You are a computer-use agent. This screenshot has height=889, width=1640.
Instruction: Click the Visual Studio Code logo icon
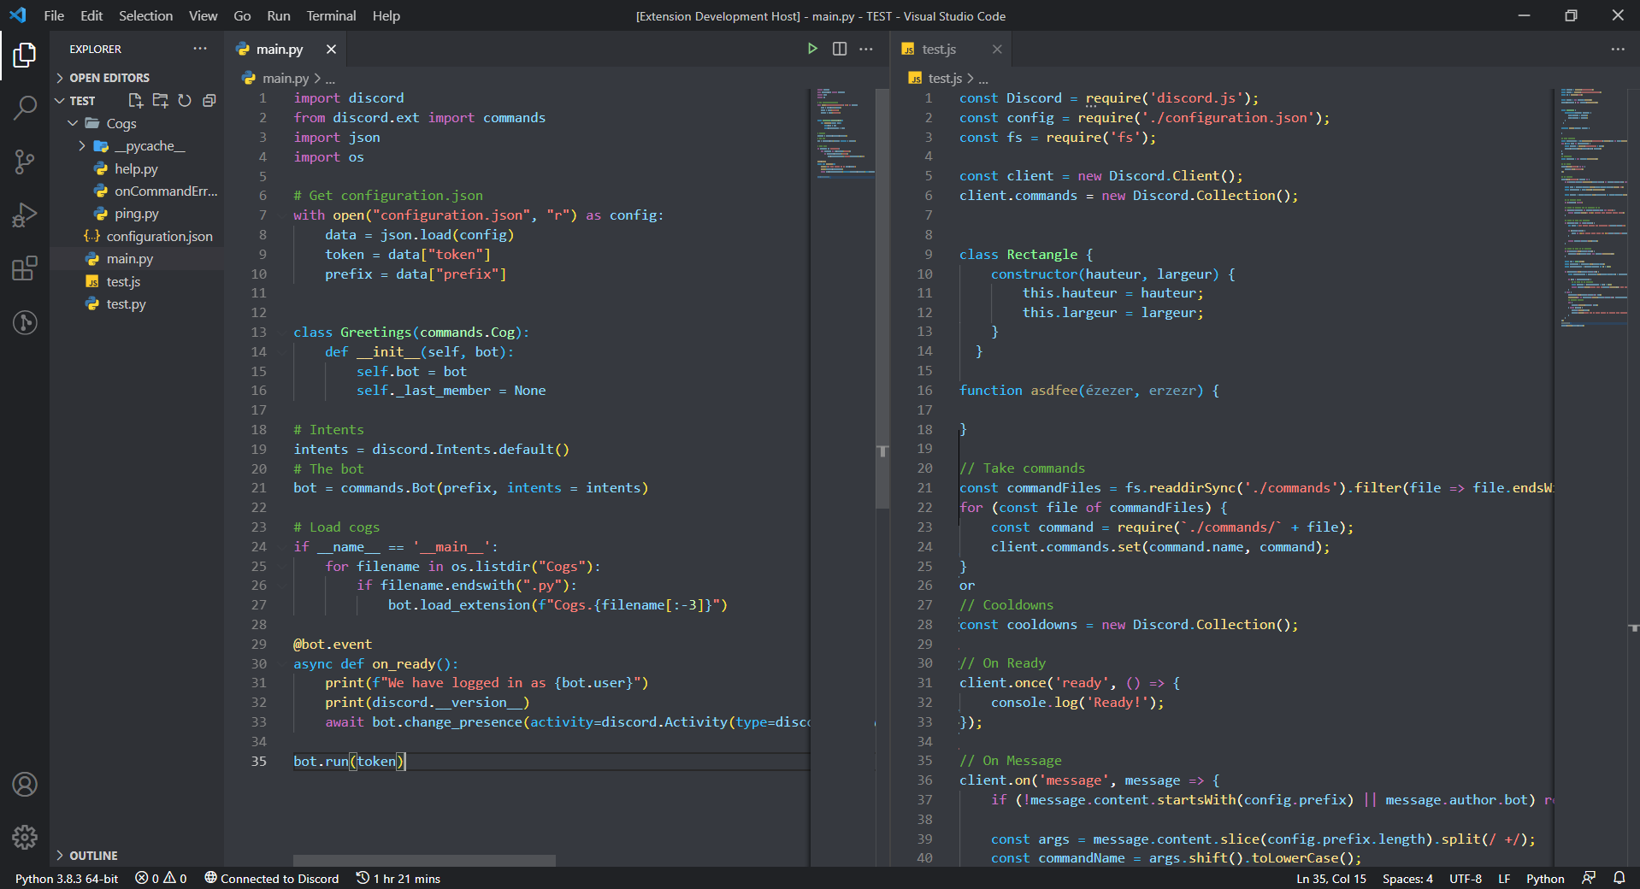[18, 15]
